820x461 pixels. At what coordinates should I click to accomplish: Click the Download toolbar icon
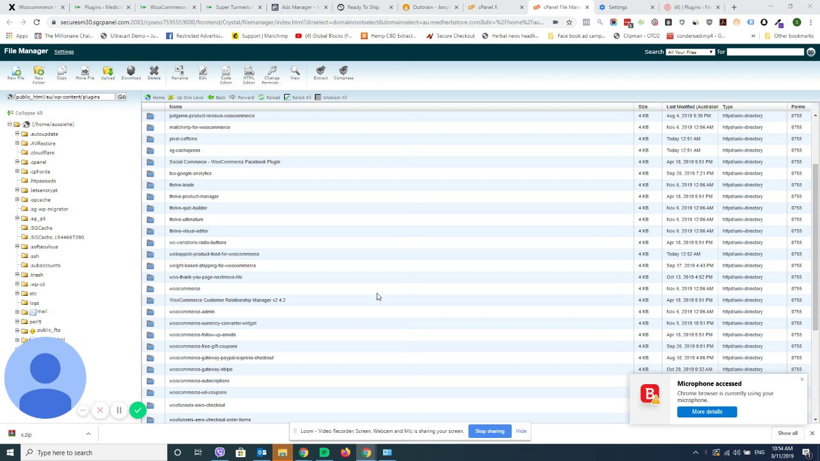click(x=131, y=73)
